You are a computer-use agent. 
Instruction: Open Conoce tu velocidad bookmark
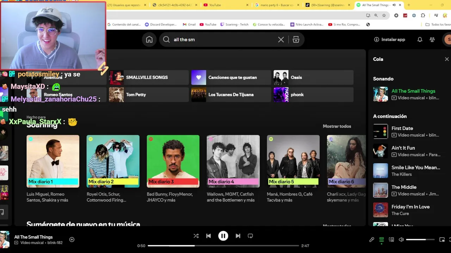(268, 25)
